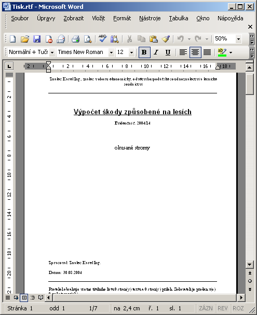Click the heading Výpočet škody způsobené na lesích
Screen dimensions: 257x315
pyautogui.click(x=132, y=112)
